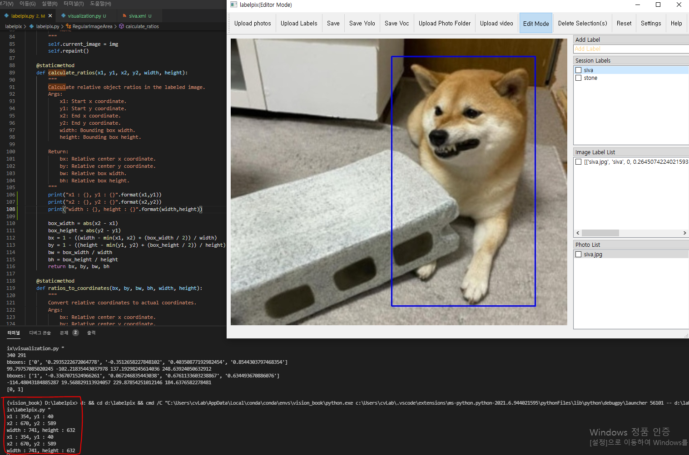Click Python file icon on visualization.py tab

(x=64, y=16)
